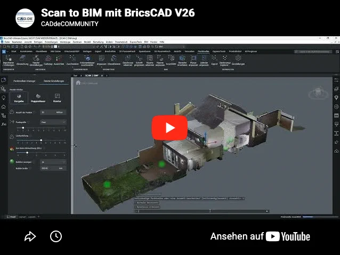Adjust the Eye Dome Beleuchtung slider handle
Screen dimensions: 340x255
click(27, 153)
